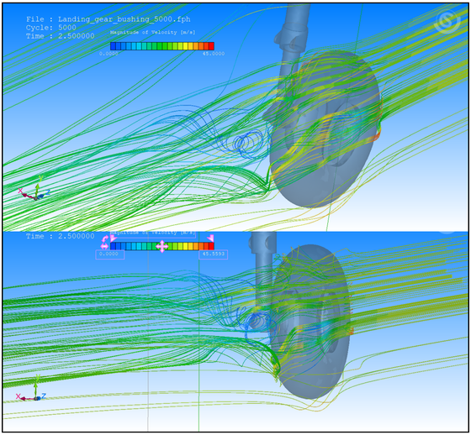The image size is (471, 435).
Task: Click the lower view Time : 2.500000 text
Action: 60,236
